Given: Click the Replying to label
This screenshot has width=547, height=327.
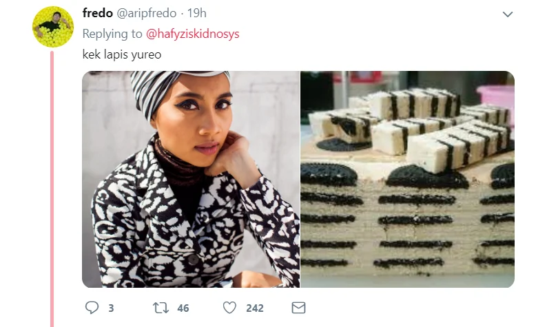Looking at the screenshot, I should (112, 34).
